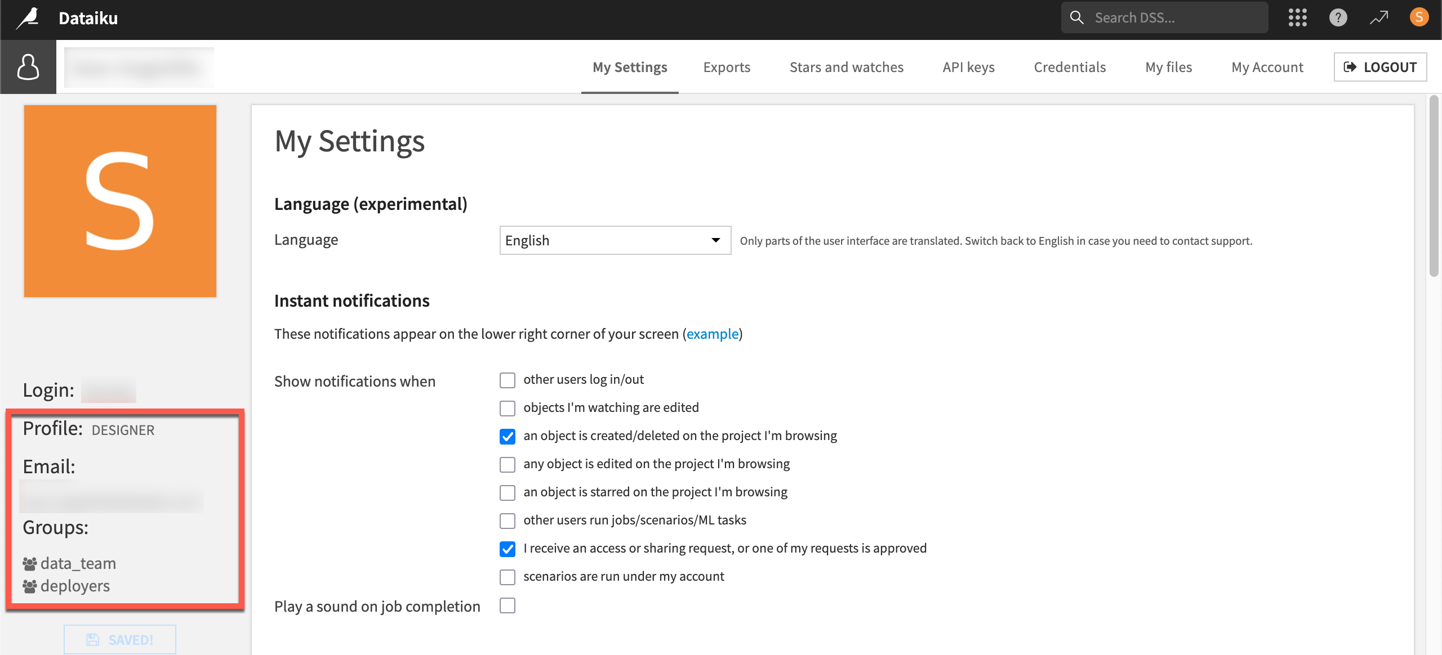The image size is (1442, 655).
Task: Open the My Account tab
Action: tap(1267, 67)
